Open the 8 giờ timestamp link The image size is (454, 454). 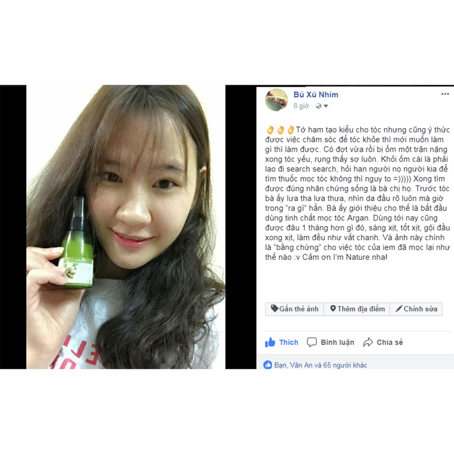click(301, 106)
